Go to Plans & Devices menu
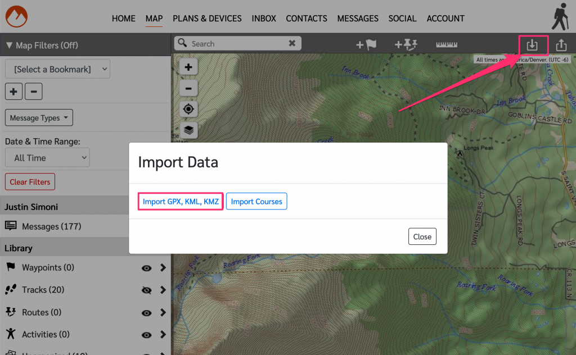The width and height of the screenshot is (576, 355). pyautogui.click(x=207, y=19)
